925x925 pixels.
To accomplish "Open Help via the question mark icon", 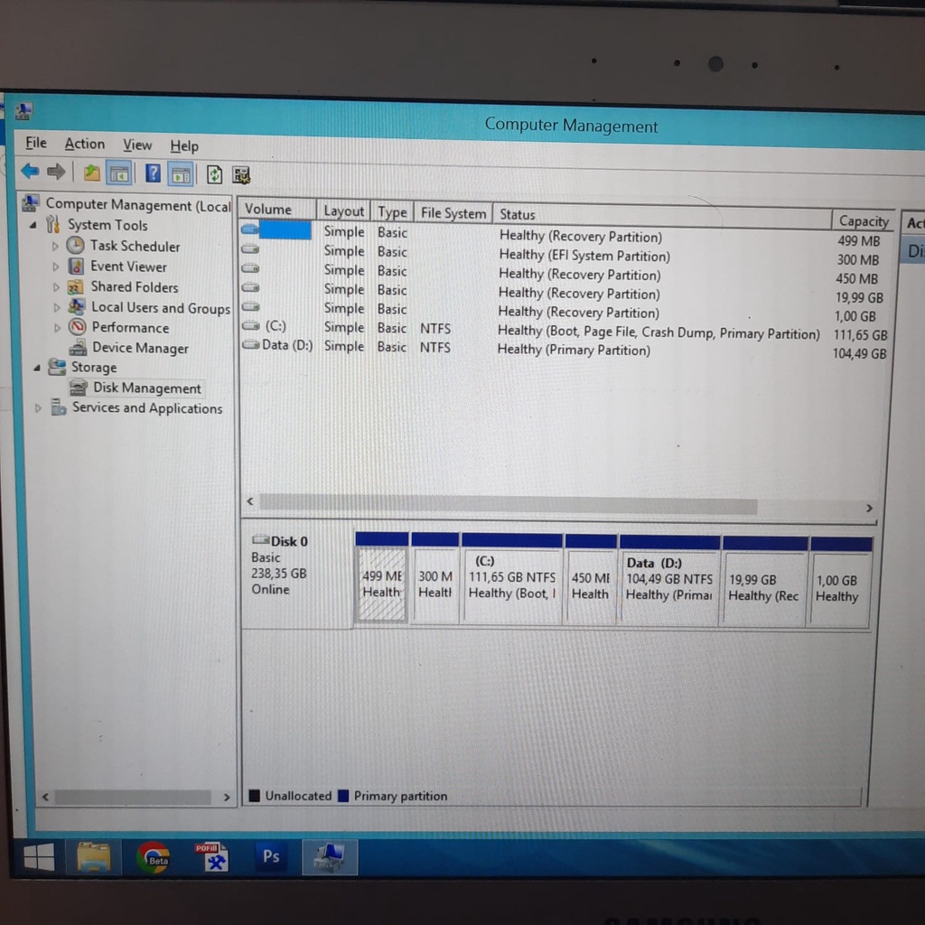I will pos(153,174).
